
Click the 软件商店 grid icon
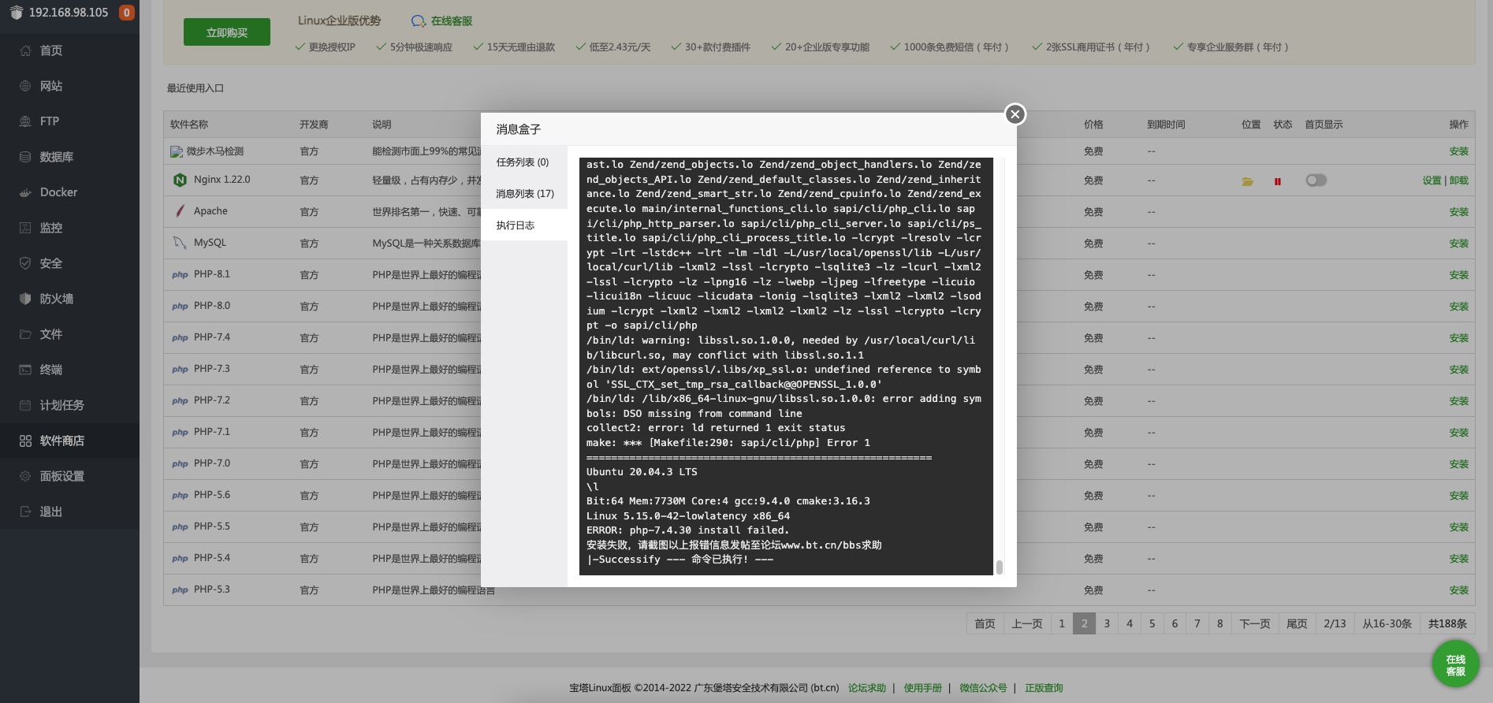[25, 441]
